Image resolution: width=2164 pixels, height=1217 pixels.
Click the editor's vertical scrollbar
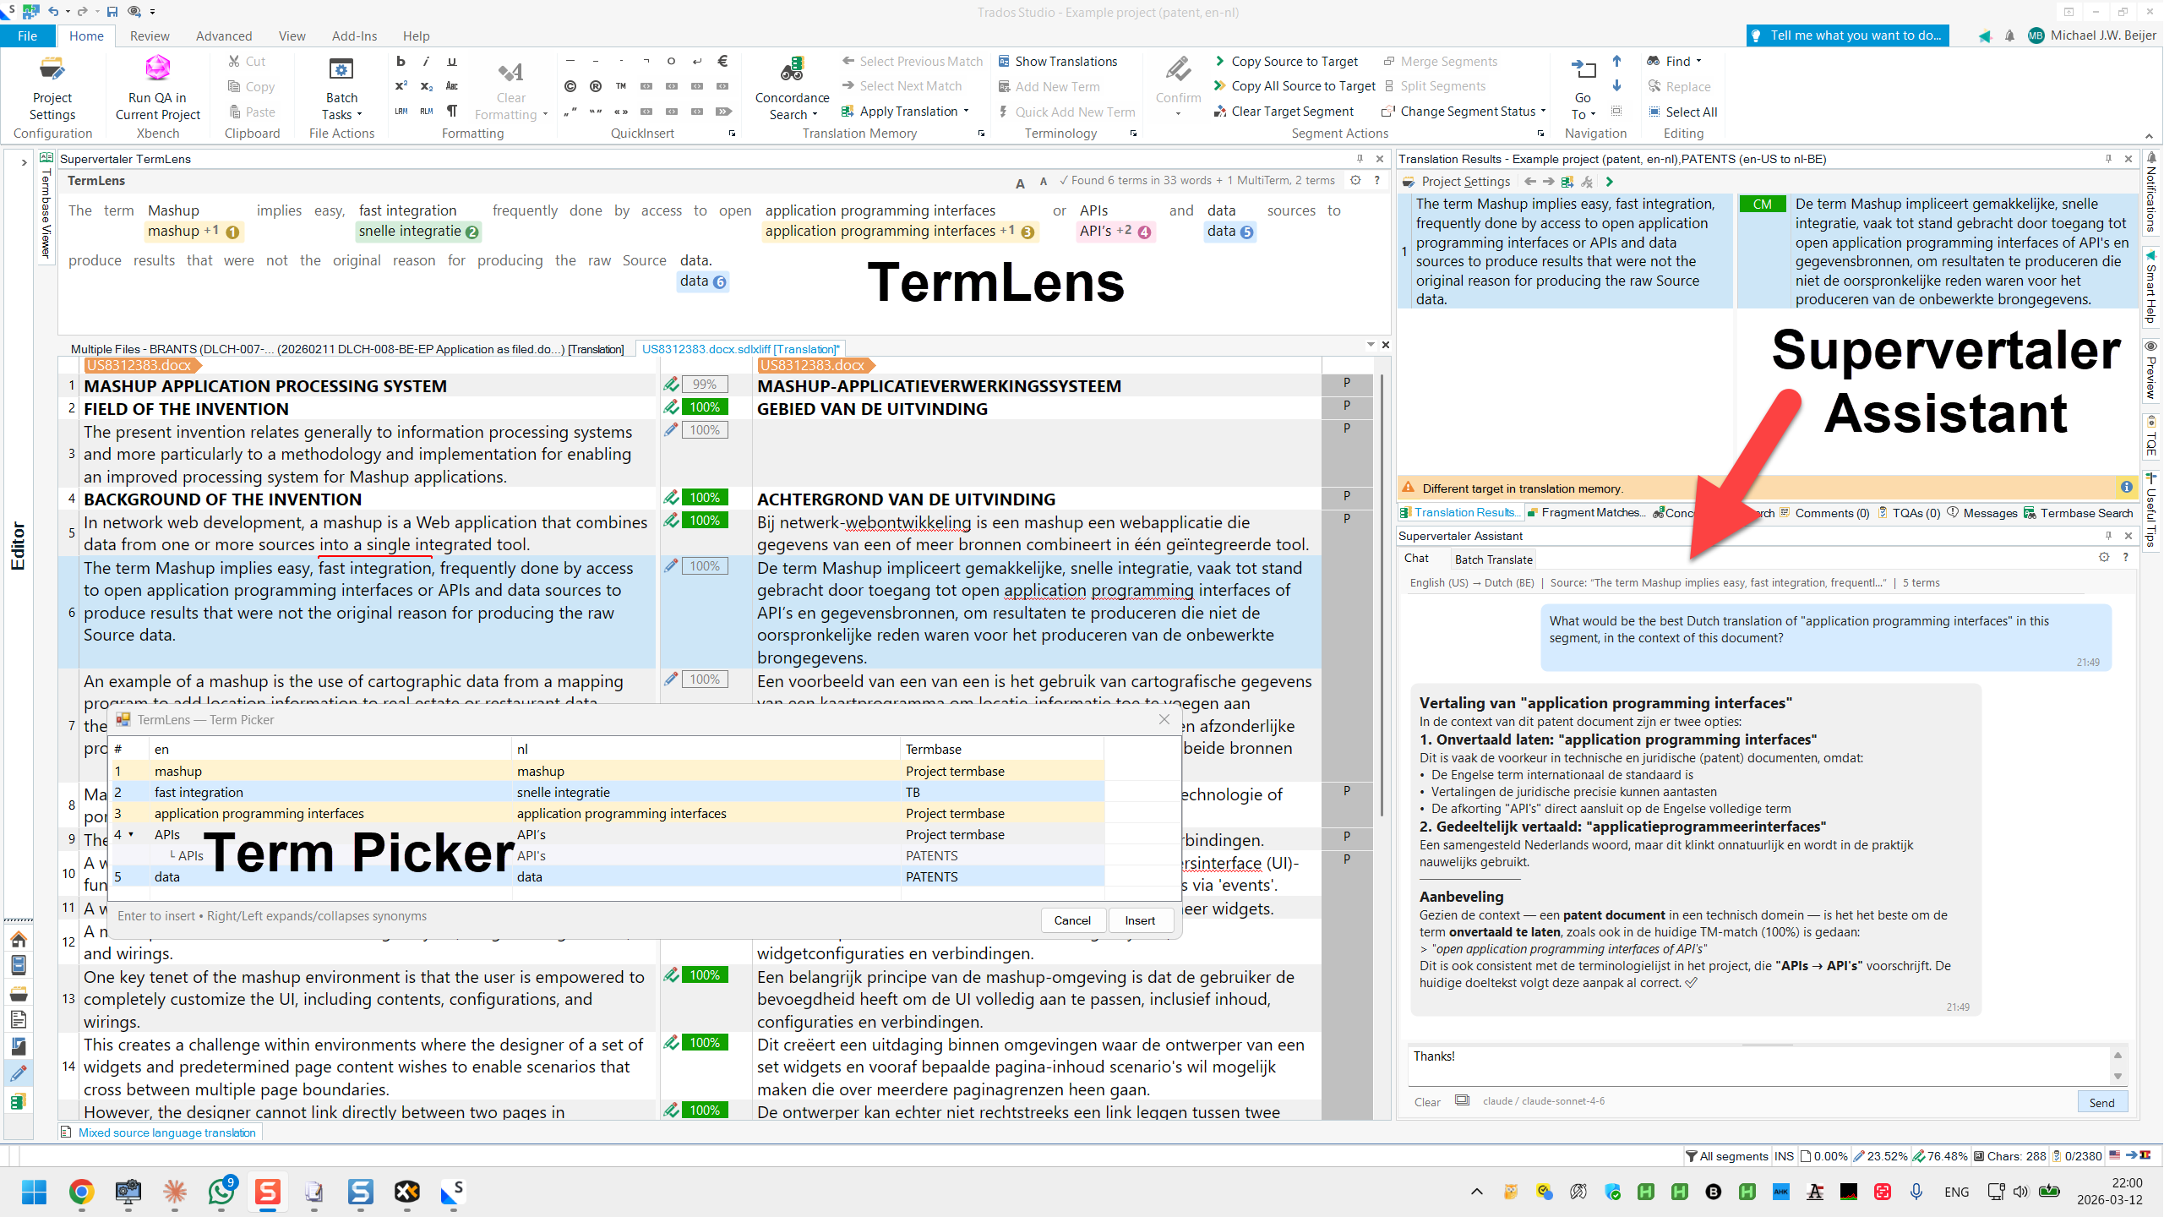coord(1382,592)
